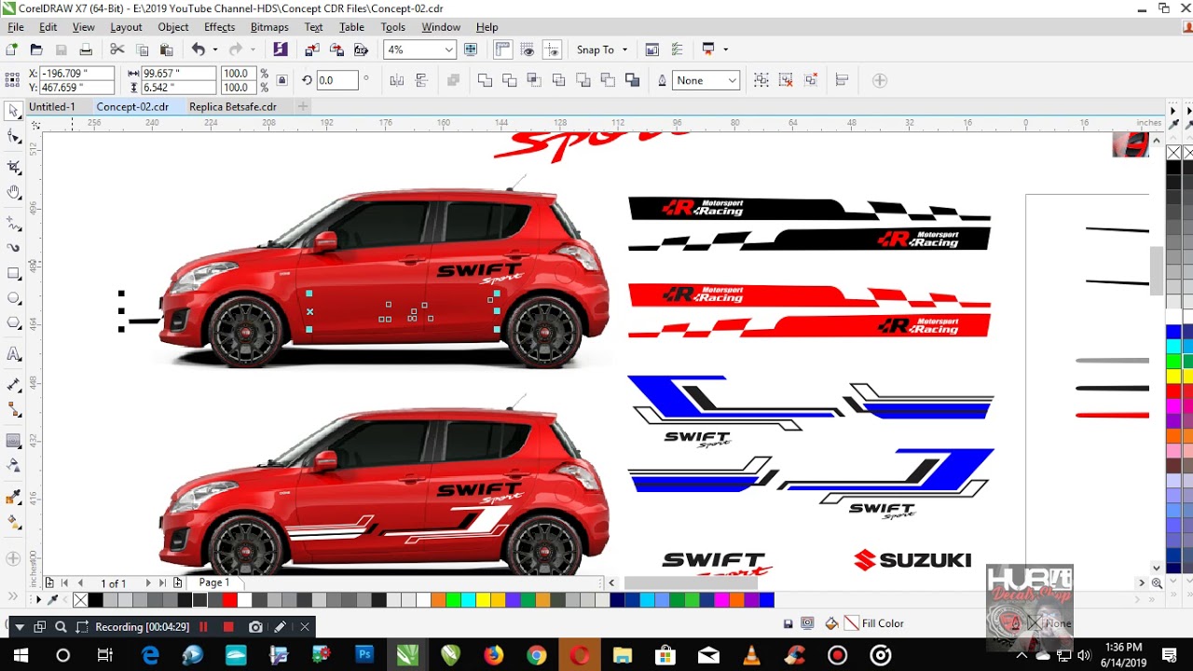This screenshot has width=1193, height=671.
Task: Select the Shape tool in the toolbox
Action: click(x=13, y=138)
